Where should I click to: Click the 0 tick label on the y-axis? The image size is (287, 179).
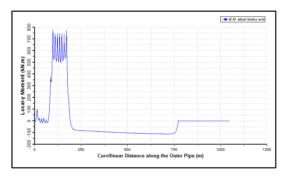[x=31, y=121]
